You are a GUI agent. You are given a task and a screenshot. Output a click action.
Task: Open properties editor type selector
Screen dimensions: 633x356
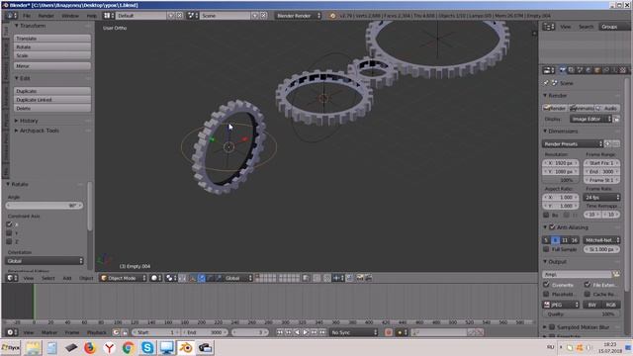(548, 70)
